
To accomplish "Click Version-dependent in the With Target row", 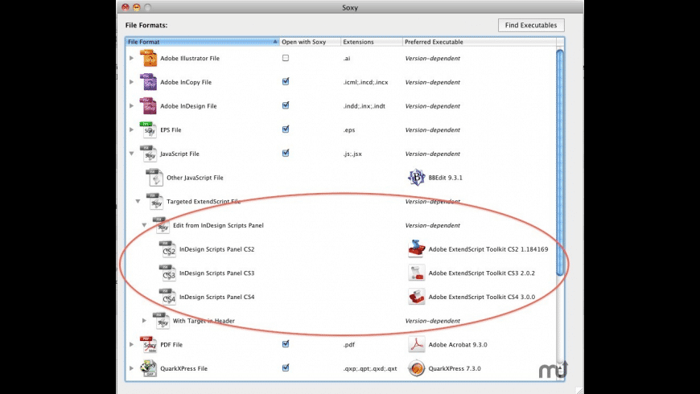I will [x=433, y=321].
